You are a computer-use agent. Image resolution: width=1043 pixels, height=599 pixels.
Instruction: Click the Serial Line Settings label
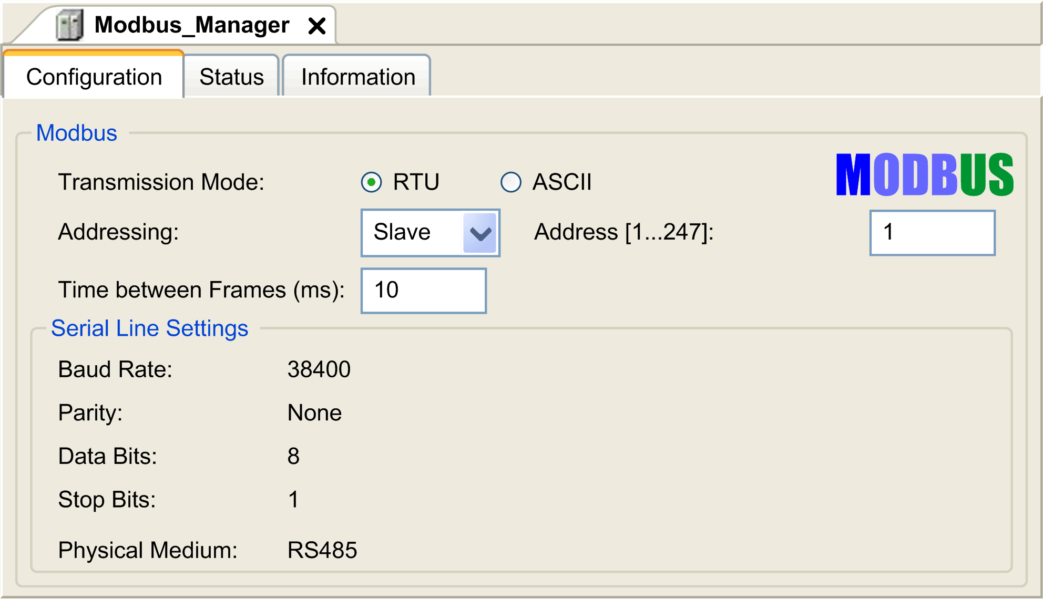149,328
